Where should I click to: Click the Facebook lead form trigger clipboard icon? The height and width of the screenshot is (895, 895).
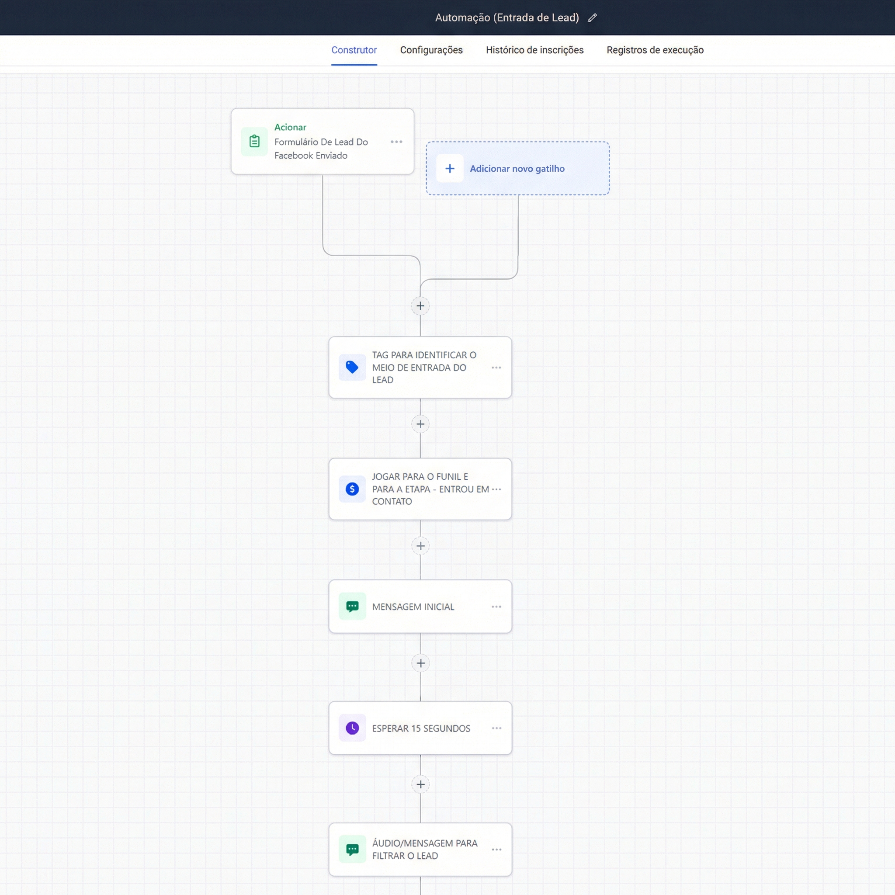[x=254, y=141]
